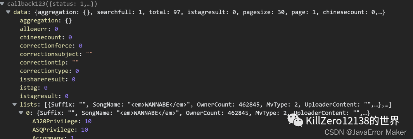The width and height of the screenshot is (413, 139).
Task: Collapse the data object arrow
Action: [x=9, y=12]
